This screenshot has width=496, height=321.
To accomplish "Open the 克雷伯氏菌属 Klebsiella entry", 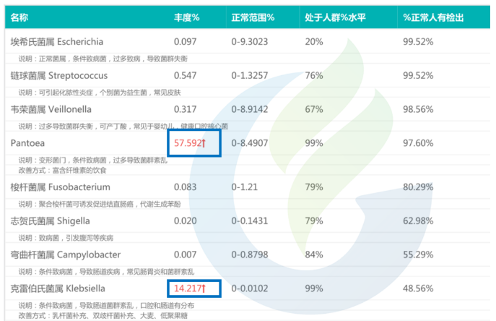I will 56,289.
